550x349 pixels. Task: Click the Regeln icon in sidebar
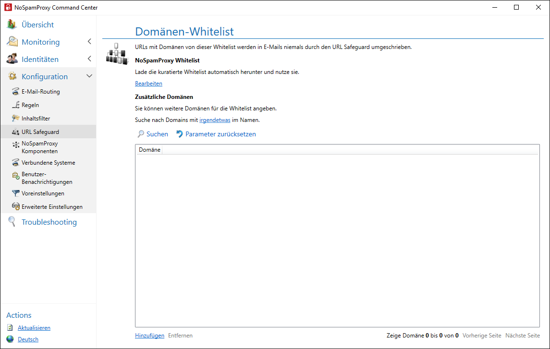click(x=15, y=105)
